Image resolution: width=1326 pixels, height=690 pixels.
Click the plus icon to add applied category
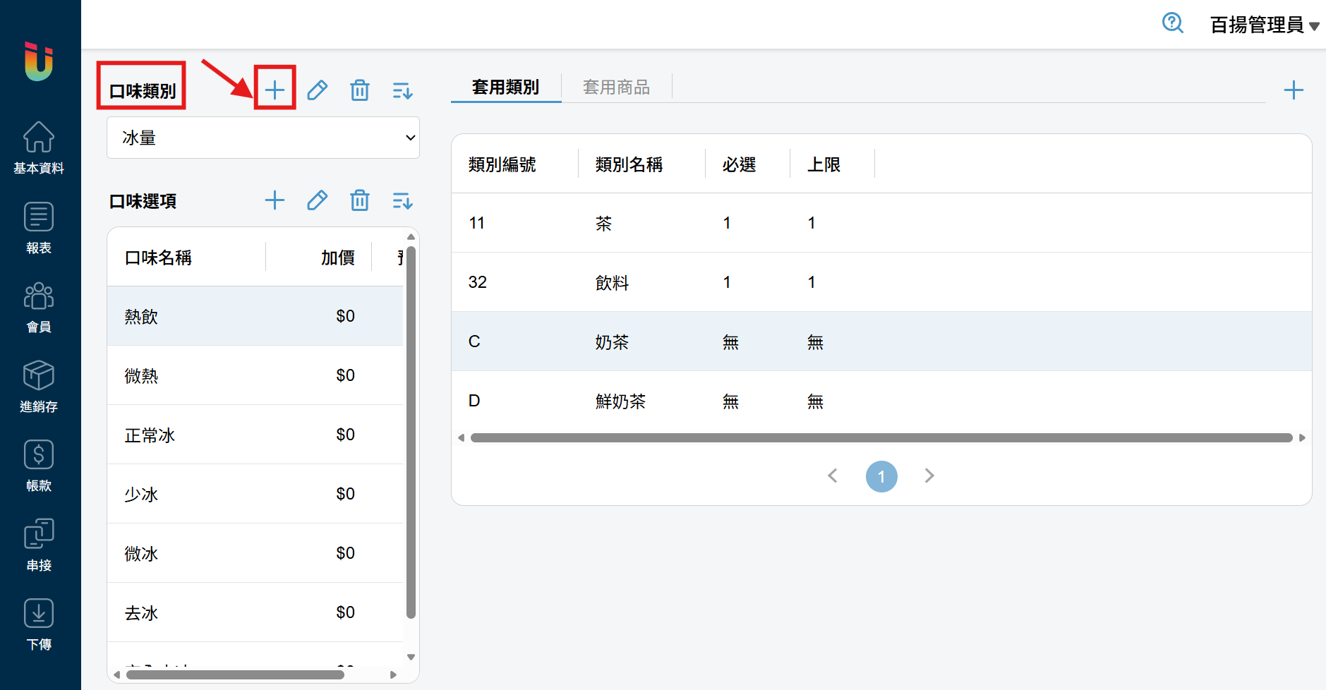(1293, 90)
